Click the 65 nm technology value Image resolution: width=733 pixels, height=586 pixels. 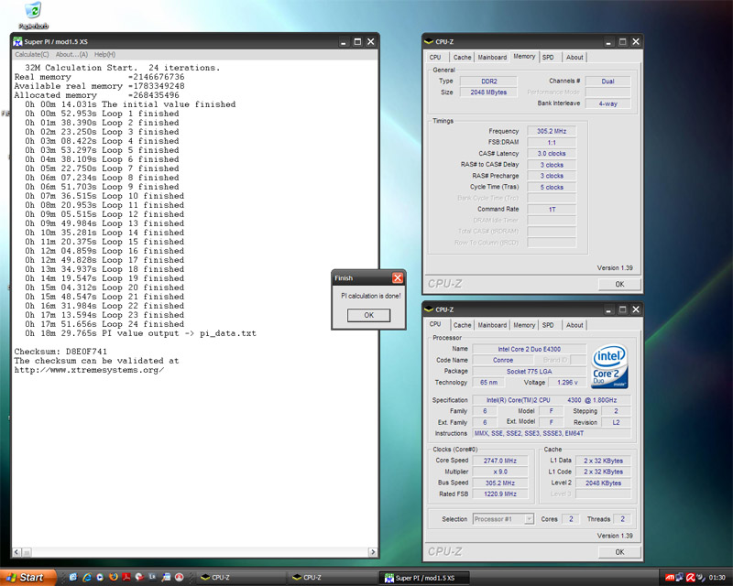[489, 382]
